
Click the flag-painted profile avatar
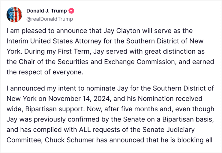click(x=14, y=15)
